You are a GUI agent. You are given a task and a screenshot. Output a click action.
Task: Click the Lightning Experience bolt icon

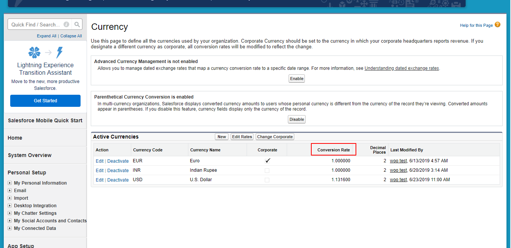pos(60,52)
